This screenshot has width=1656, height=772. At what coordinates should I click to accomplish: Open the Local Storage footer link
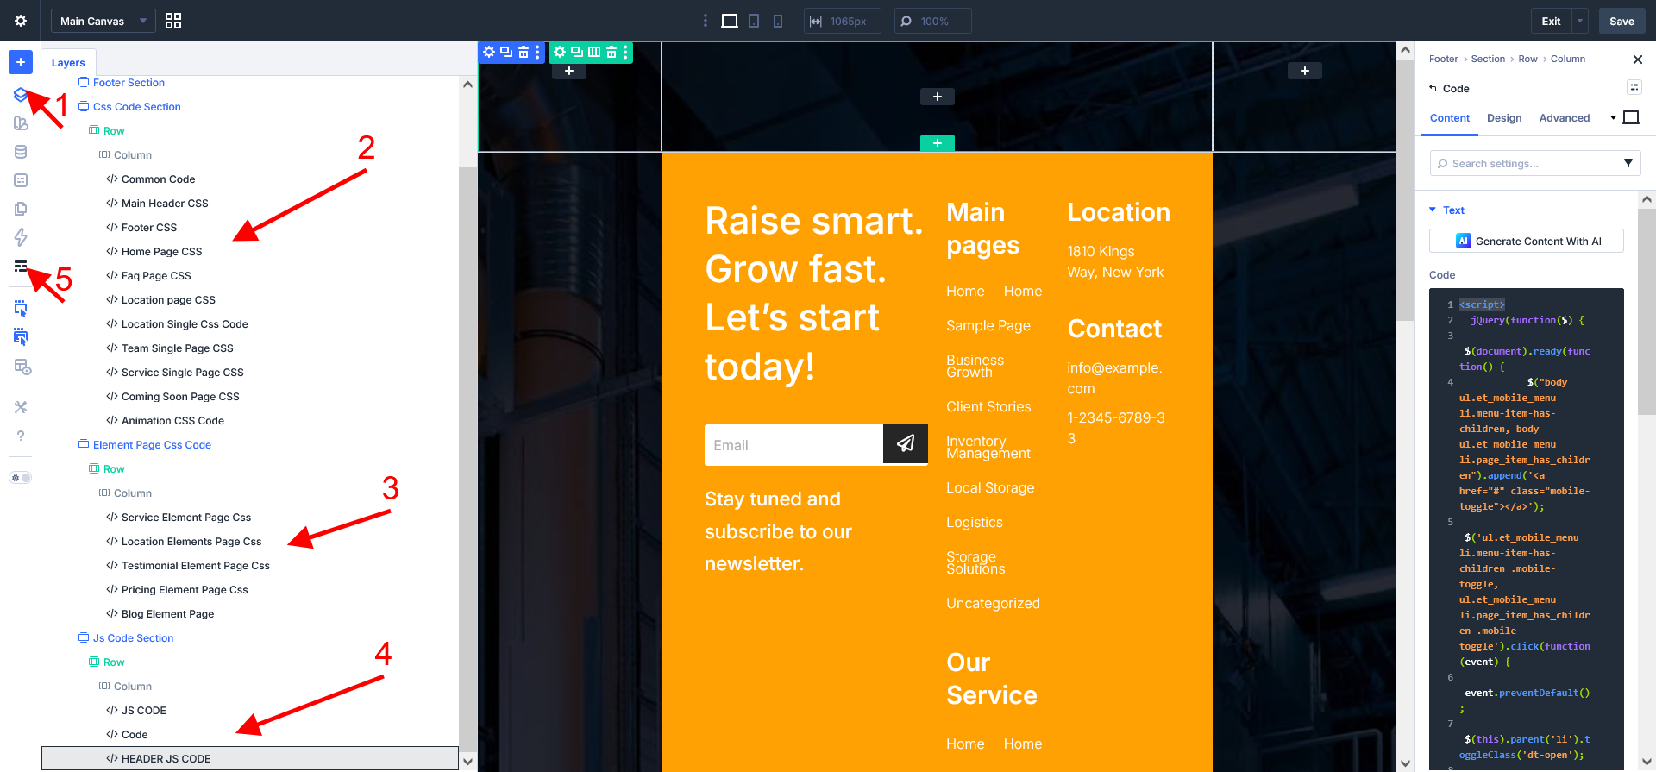click(x=990, y=487)
